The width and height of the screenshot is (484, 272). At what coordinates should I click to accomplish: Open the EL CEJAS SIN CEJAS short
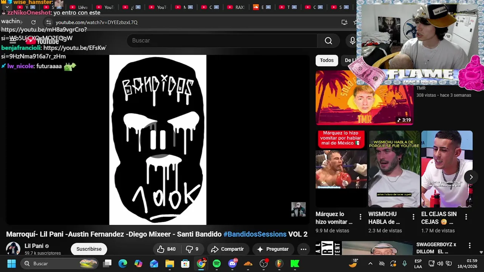[447, 169]
